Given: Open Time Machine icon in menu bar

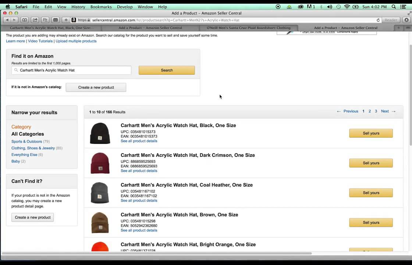Looking at the screenshot, I should [338, 7].
